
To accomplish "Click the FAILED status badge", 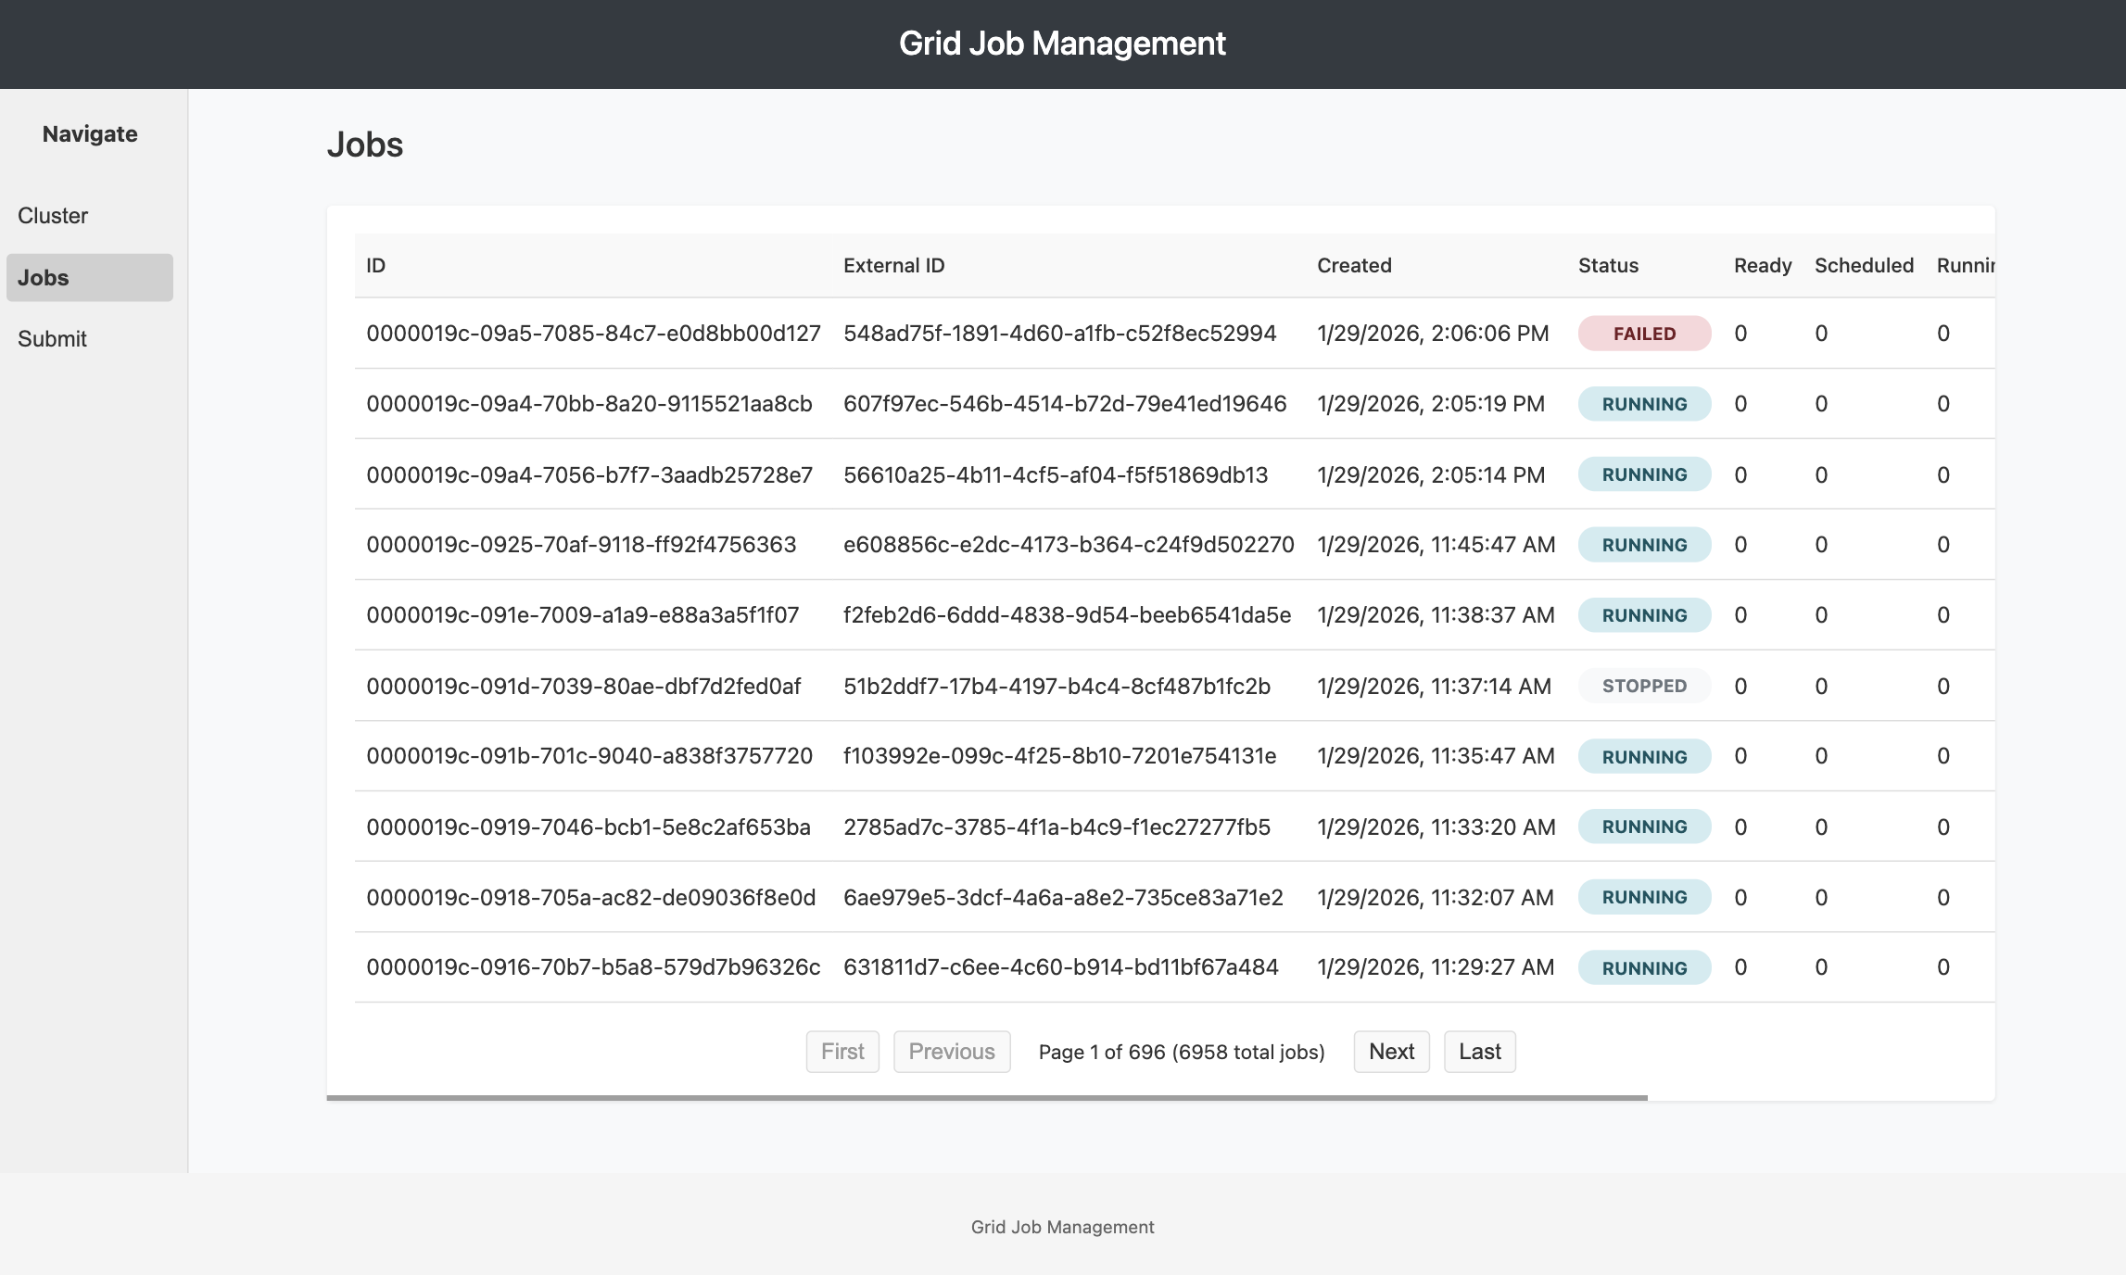I will pos(1643,333).
